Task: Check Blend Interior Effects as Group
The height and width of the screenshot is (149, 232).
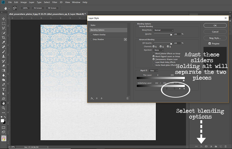Action: tap(153, 53)
